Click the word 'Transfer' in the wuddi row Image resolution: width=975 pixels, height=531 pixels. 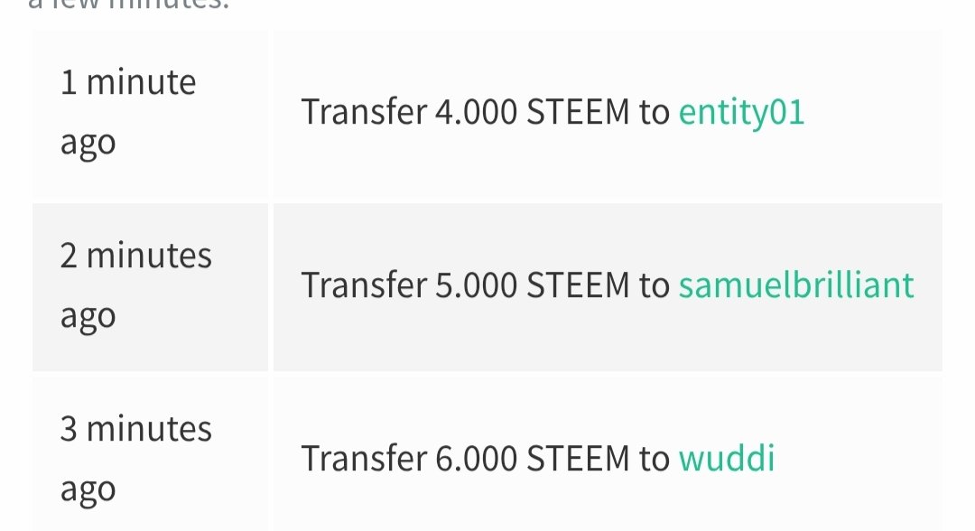pyautogui.click(x=365, y=459)
